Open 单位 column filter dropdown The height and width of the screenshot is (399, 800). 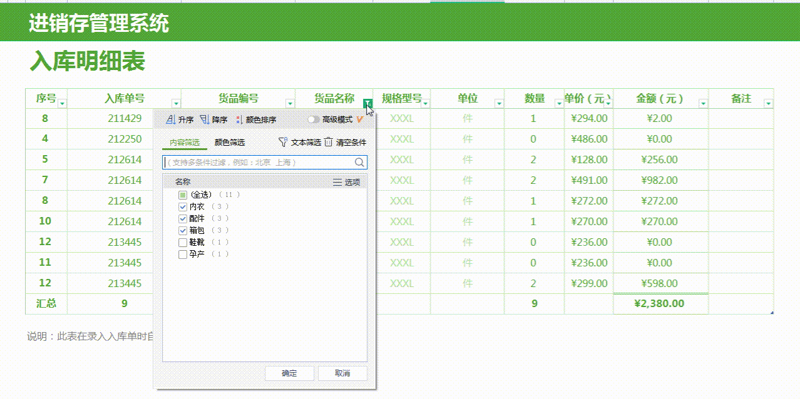499,103
